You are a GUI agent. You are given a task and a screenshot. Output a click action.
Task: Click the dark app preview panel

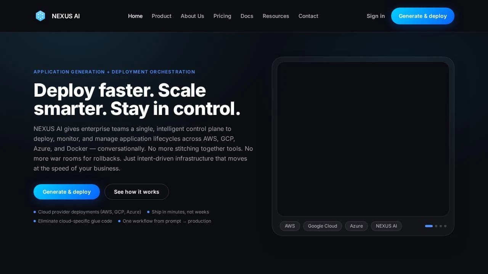[363, 138]
